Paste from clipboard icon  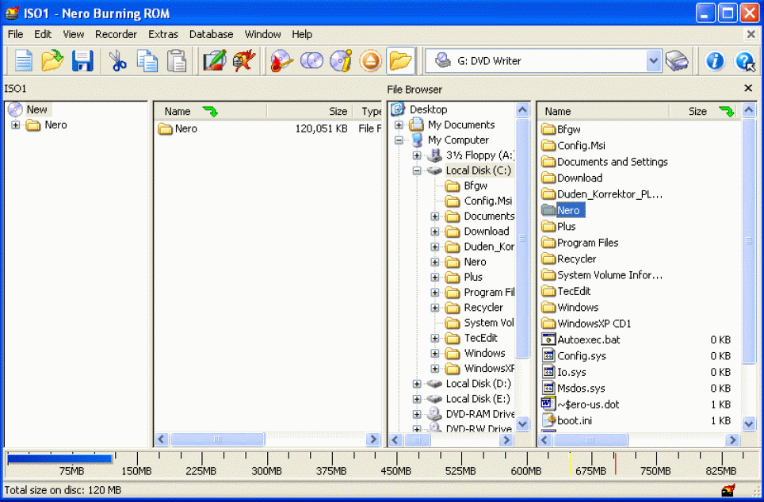tap(177, 60)
